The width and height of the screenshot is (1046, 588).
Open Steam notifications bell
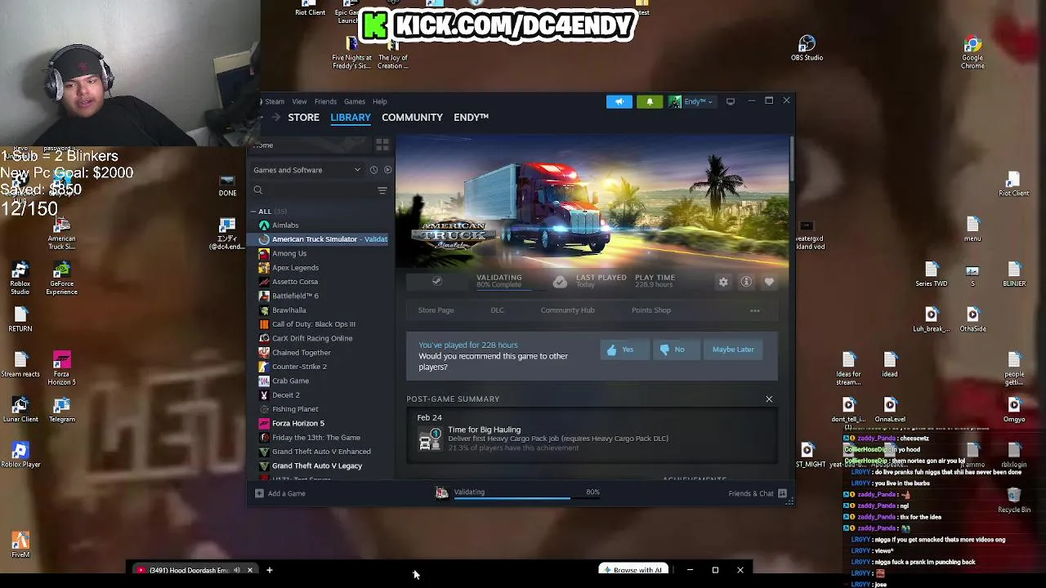tap(650, 101)
